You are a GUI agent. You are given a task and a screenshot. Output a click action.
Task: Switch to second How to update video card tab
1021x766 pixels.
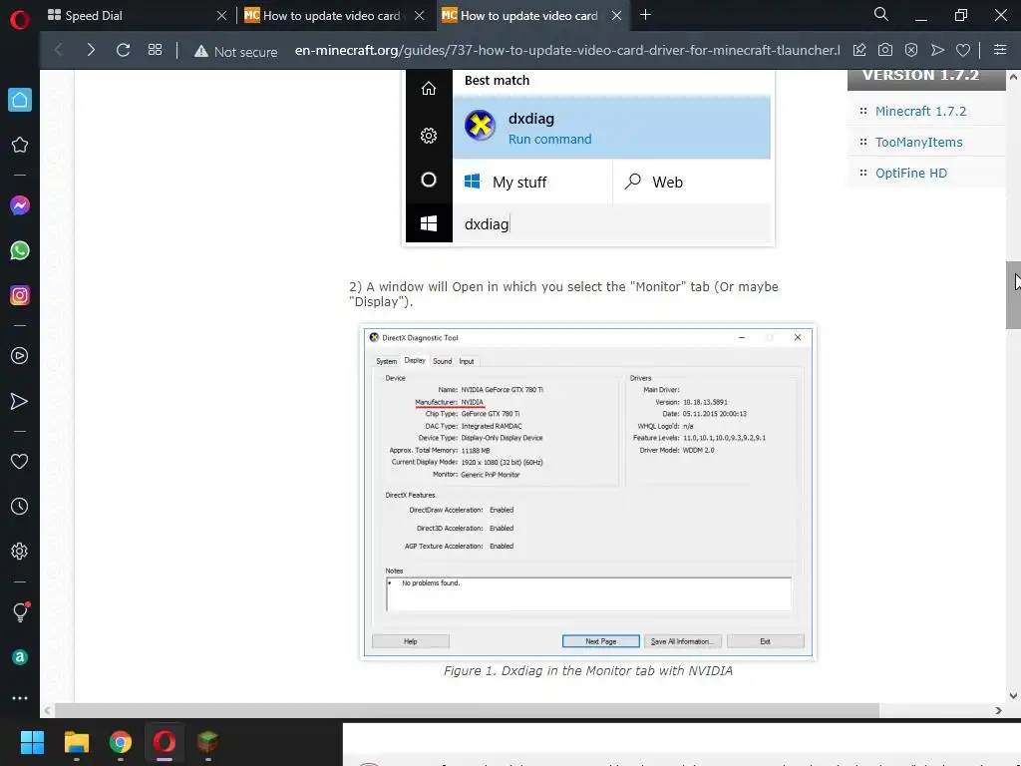pyautogui.click(x=333, y=16)
